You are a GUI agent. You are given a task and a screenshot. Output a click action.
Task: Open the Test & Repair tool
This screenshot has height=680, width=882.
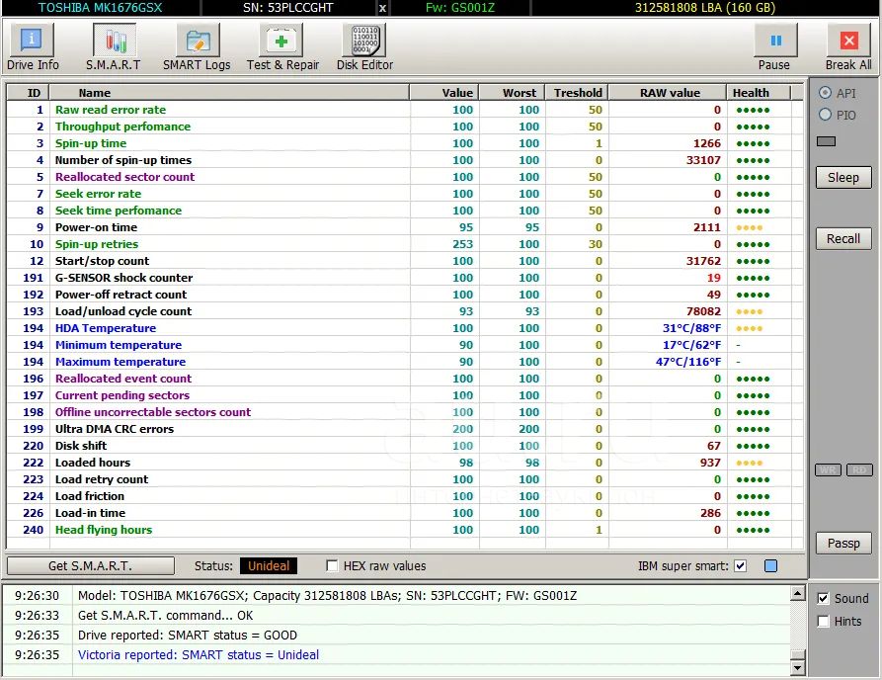pyautogui.click(x=282, y=47)
